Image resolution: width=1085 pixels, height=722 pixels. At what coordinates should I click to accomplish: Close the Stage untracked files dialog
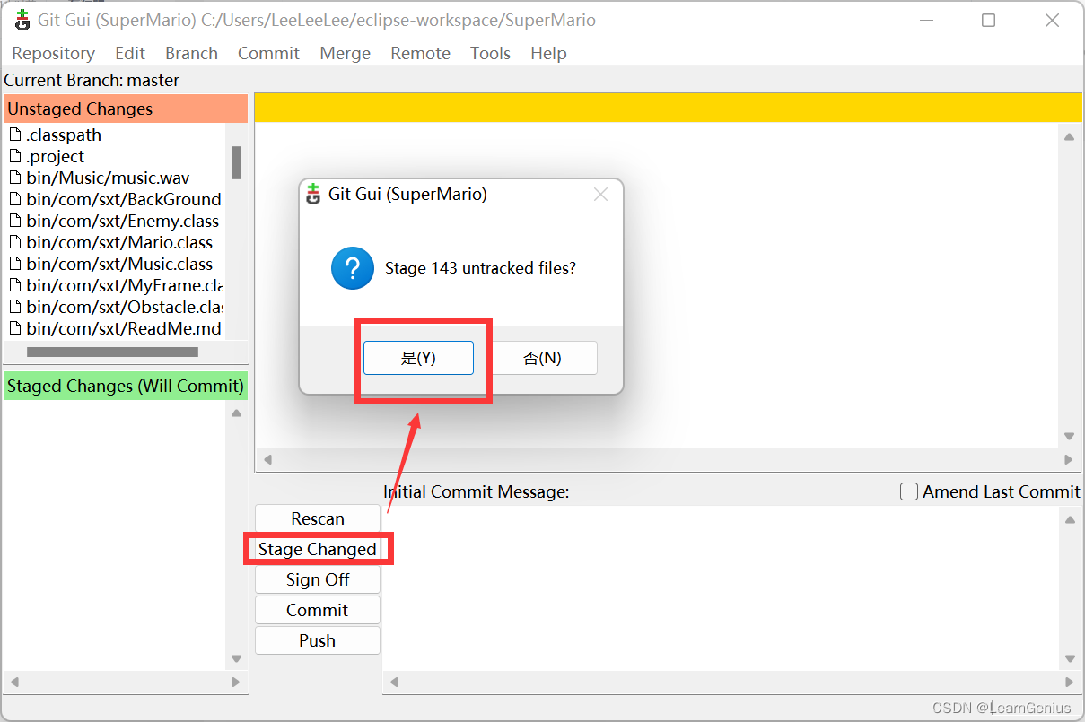click(x=600, y=195)
